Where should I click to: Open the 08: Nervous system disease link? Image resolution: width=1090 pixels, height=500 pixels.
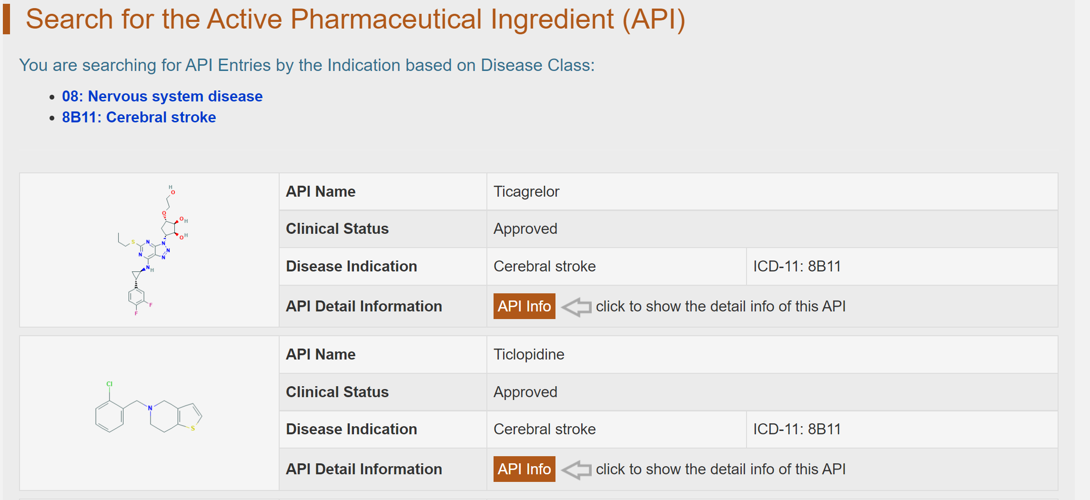(x=162, y=96)
